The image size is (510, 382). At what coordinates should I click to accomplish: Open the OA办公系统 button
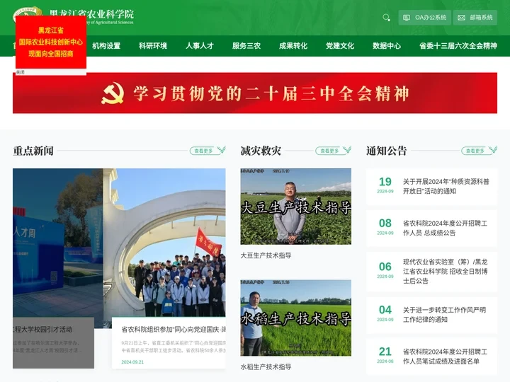[x=425, y=18]
